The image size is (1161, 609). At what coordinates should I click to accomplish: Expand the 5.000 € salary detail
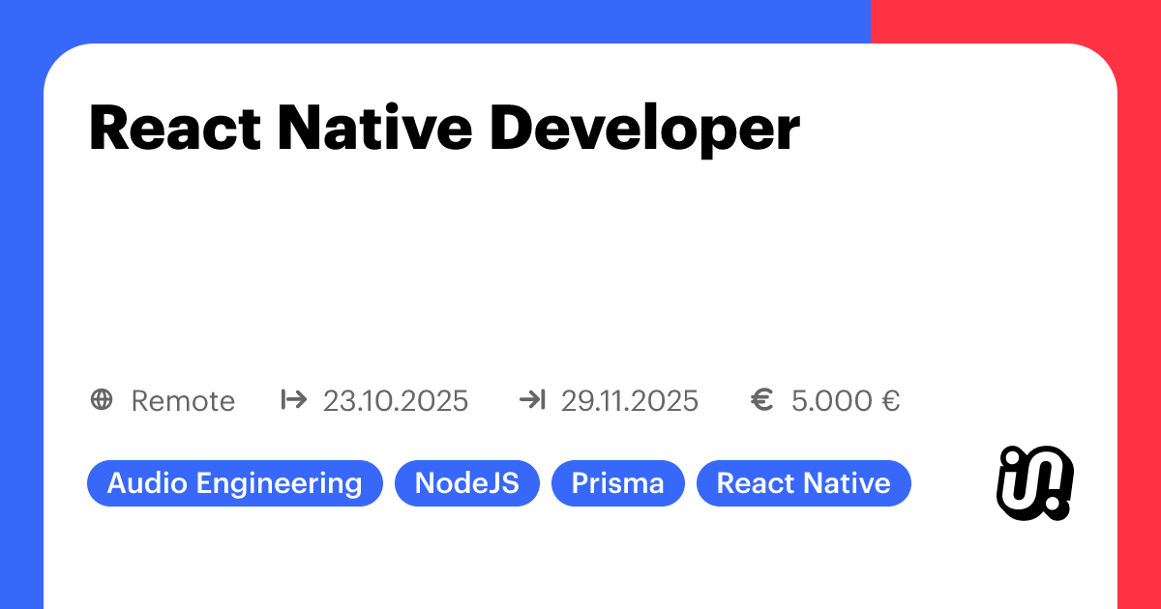844,400
